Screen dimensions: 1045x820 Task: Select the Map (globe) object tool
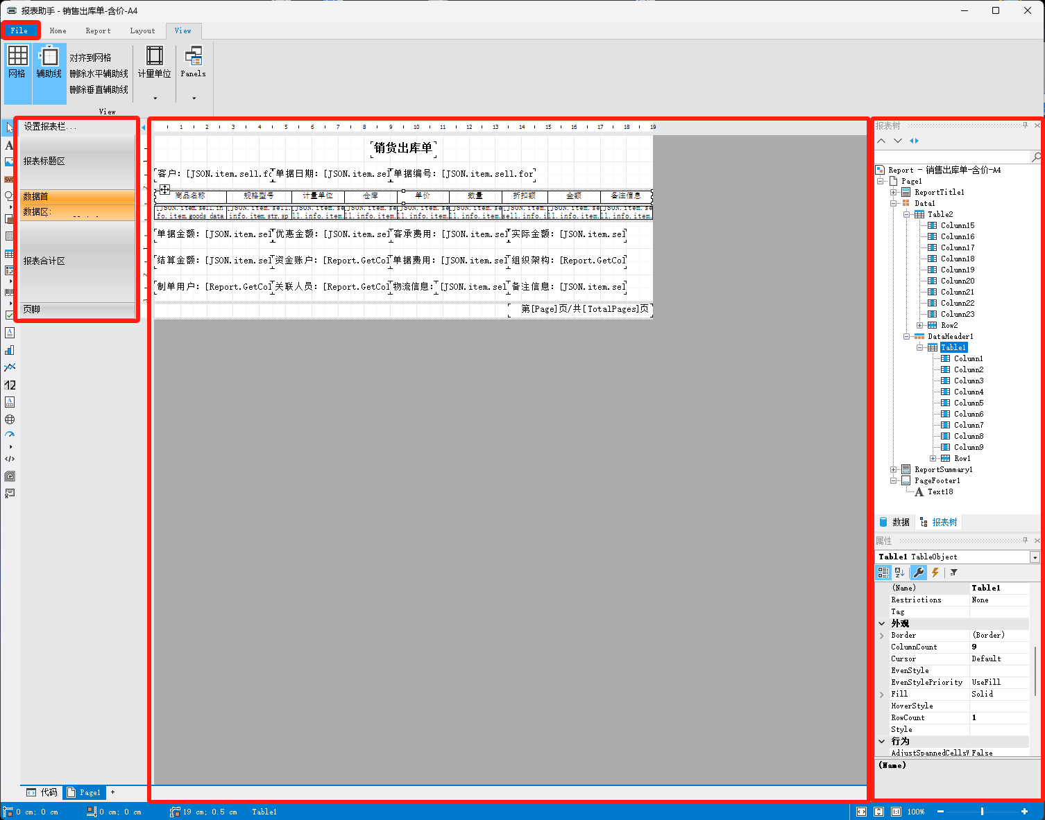[x=9, y=419]
